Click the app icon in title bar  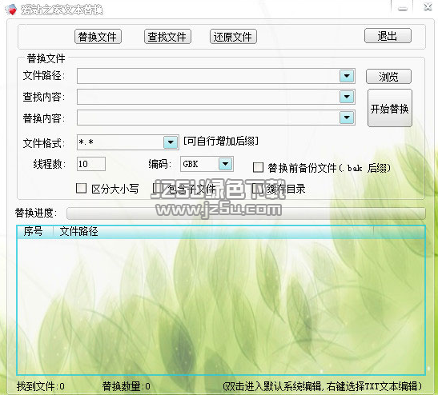pos(11,10)
